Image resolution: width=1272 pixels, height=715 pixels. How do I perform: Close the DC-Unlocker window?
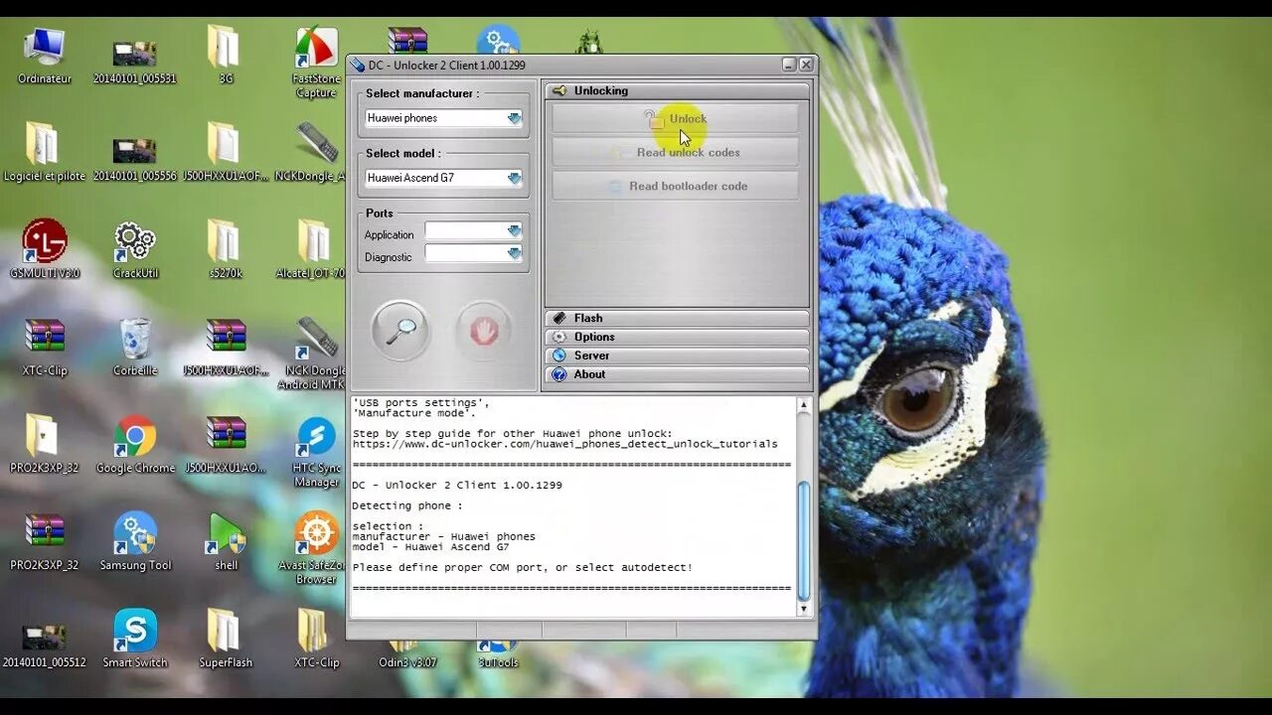click(x=806, y=65)
